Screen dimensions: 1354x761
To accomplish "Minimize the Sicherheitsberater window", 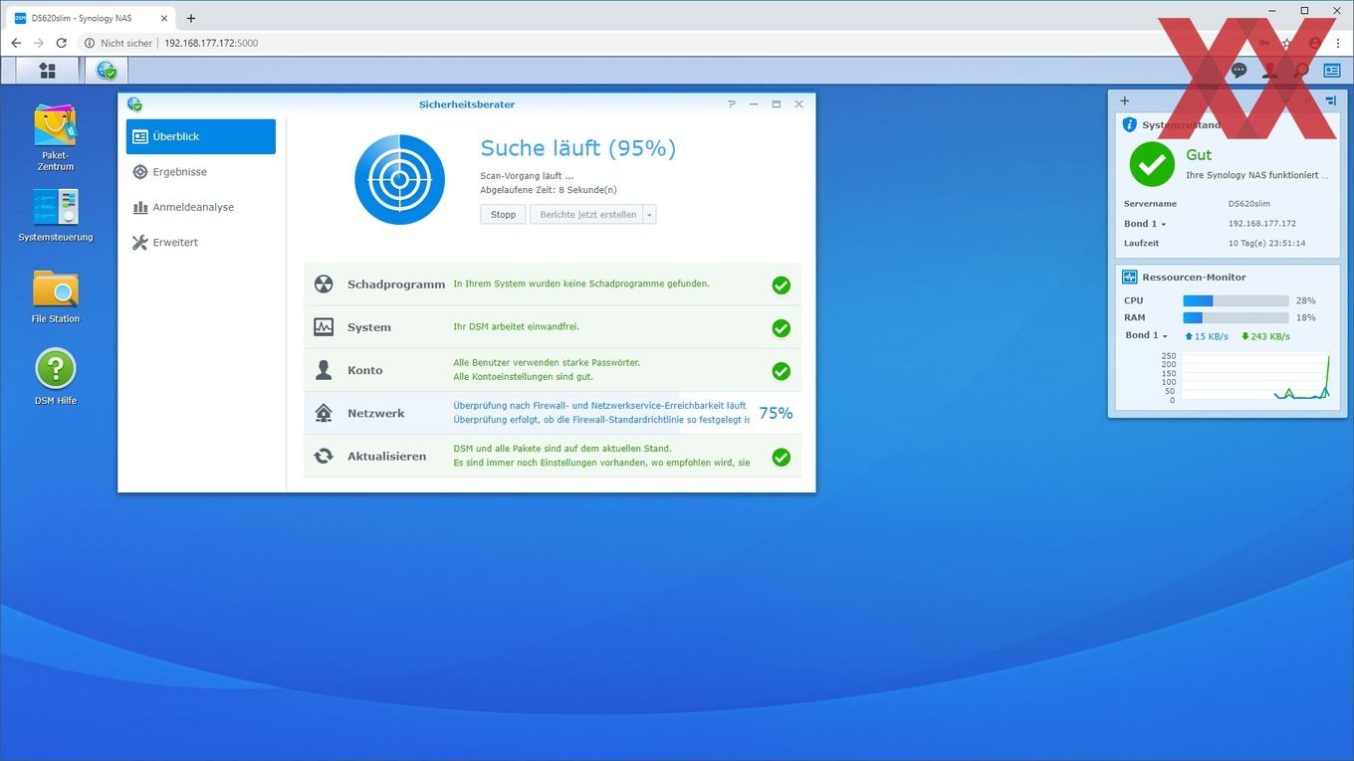I will 754,104.
